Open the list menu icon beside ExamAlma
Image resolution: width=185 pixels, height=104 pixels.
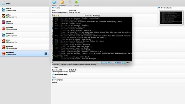[x=46, y=54]
